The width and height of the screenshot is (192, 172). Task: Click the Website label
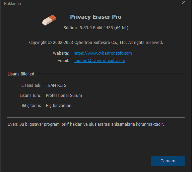pyautogui.click(x=61, y=53)
